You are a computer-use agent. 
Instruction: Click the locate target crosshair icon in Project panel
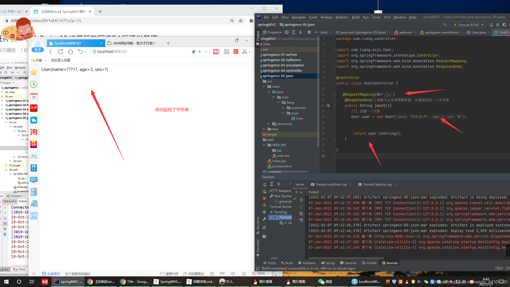(287, 32)
